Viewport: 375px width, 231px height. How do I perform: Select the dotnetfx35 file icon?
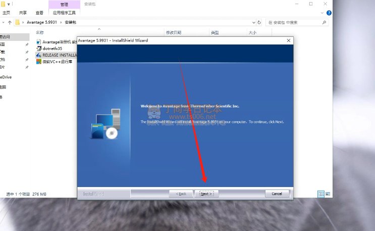point(39,49)
